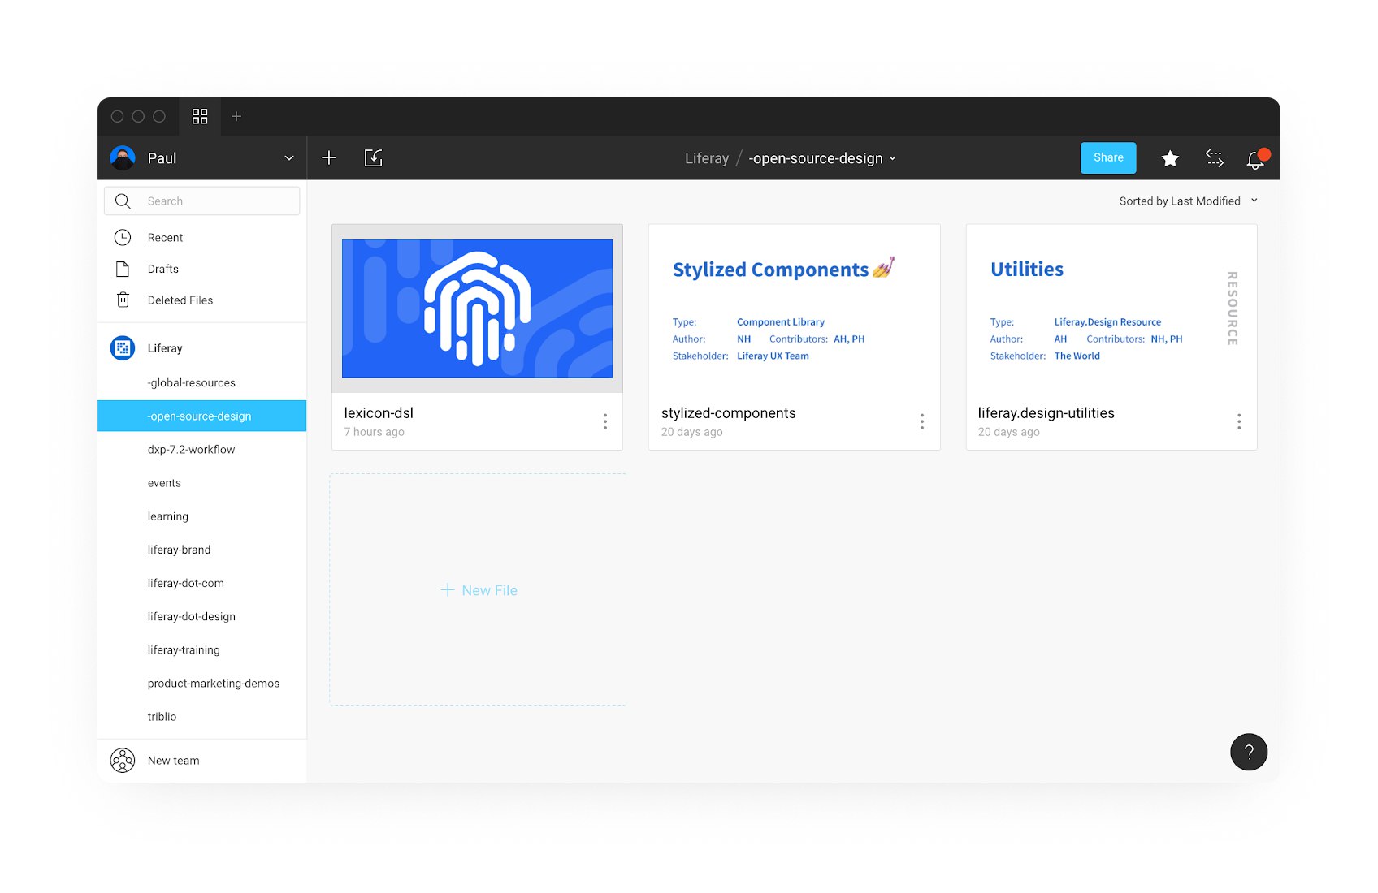The height and width of the screenshot is (893, 1378).
Task: Open the product-marketing-demos project
Action: (x=202, y=683)
